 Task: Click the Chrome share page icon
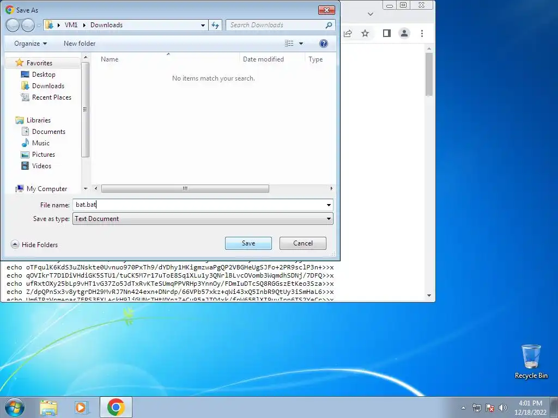tap(348, 33)
